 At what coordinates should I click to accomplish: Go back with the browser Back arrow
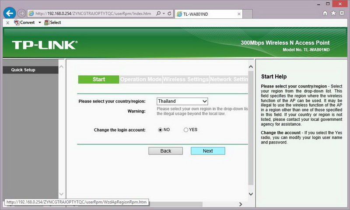pyautogui.click(x=9, y=13)
